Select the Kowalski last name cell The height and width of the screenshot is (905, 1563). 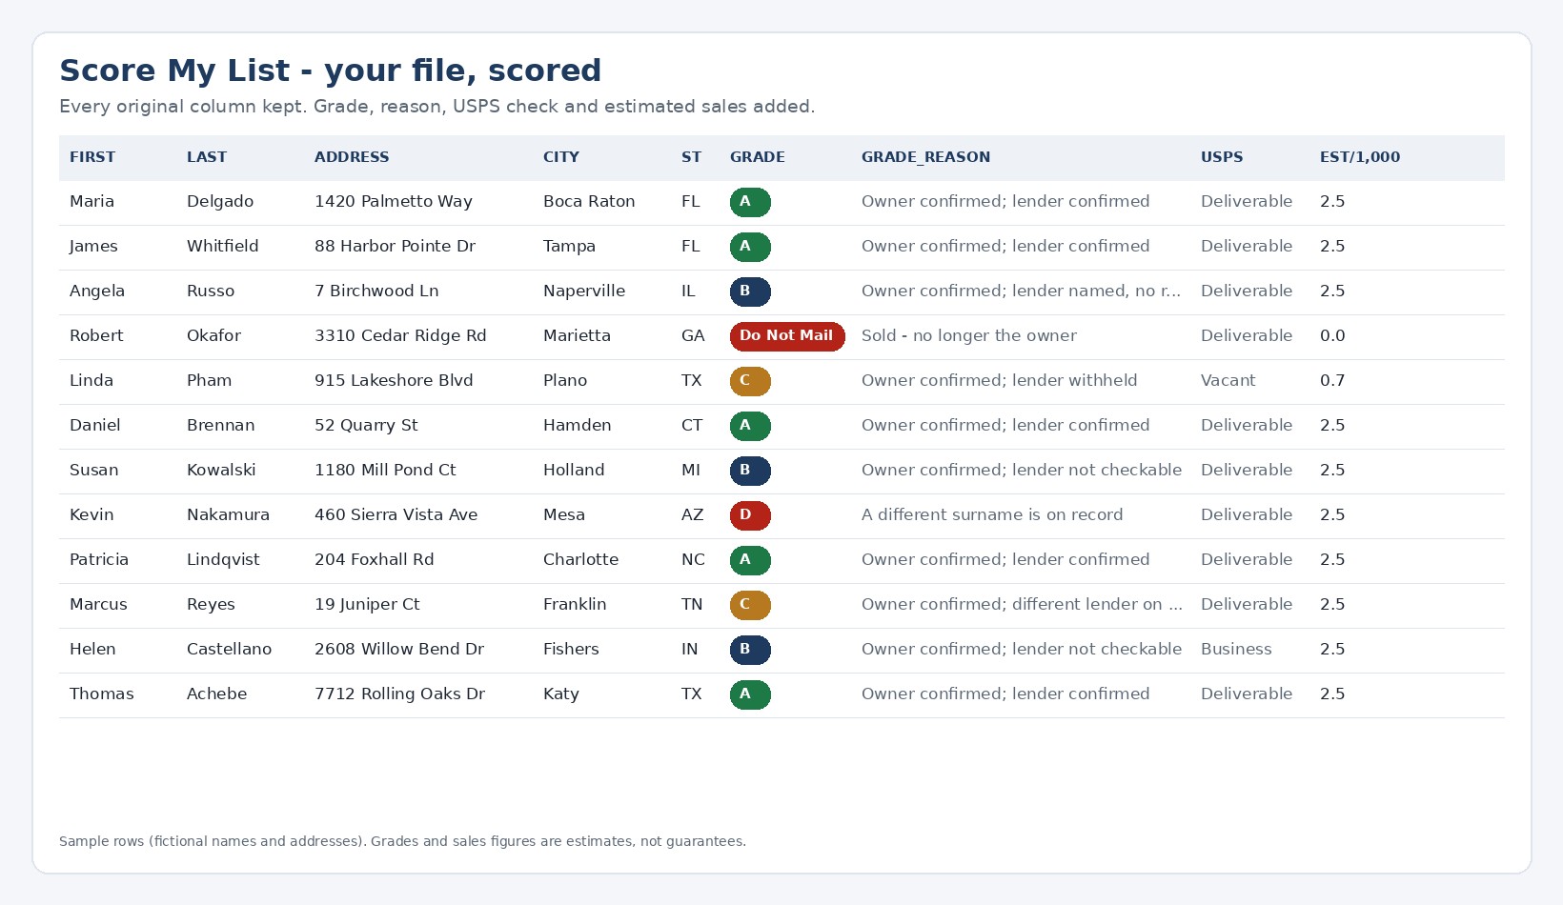point(221,471)
